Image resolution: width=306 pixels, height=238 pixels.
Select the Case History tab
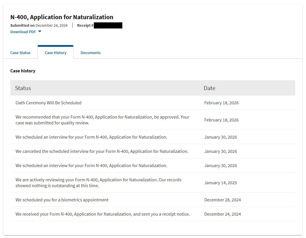[x=56, y=53]
